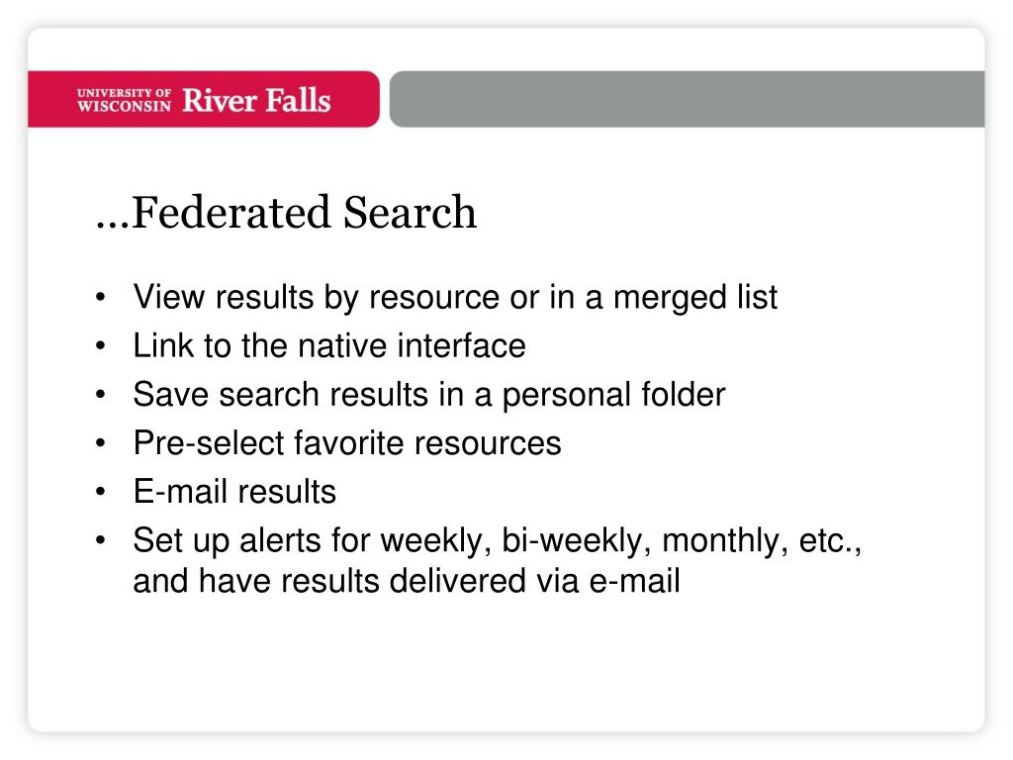Click the 'Set up alerts for weekly' line
This screenshot has width=1013, height=760.
(498, 541)
